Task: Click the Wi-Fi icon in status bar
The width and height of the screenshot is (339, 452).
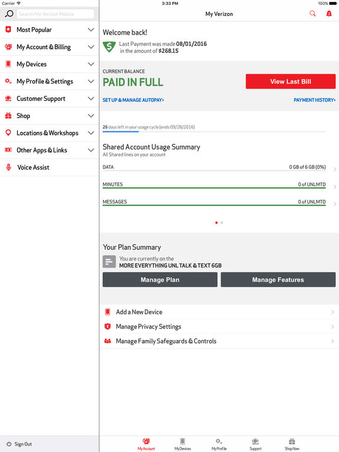Action: [x=19, y=3]
